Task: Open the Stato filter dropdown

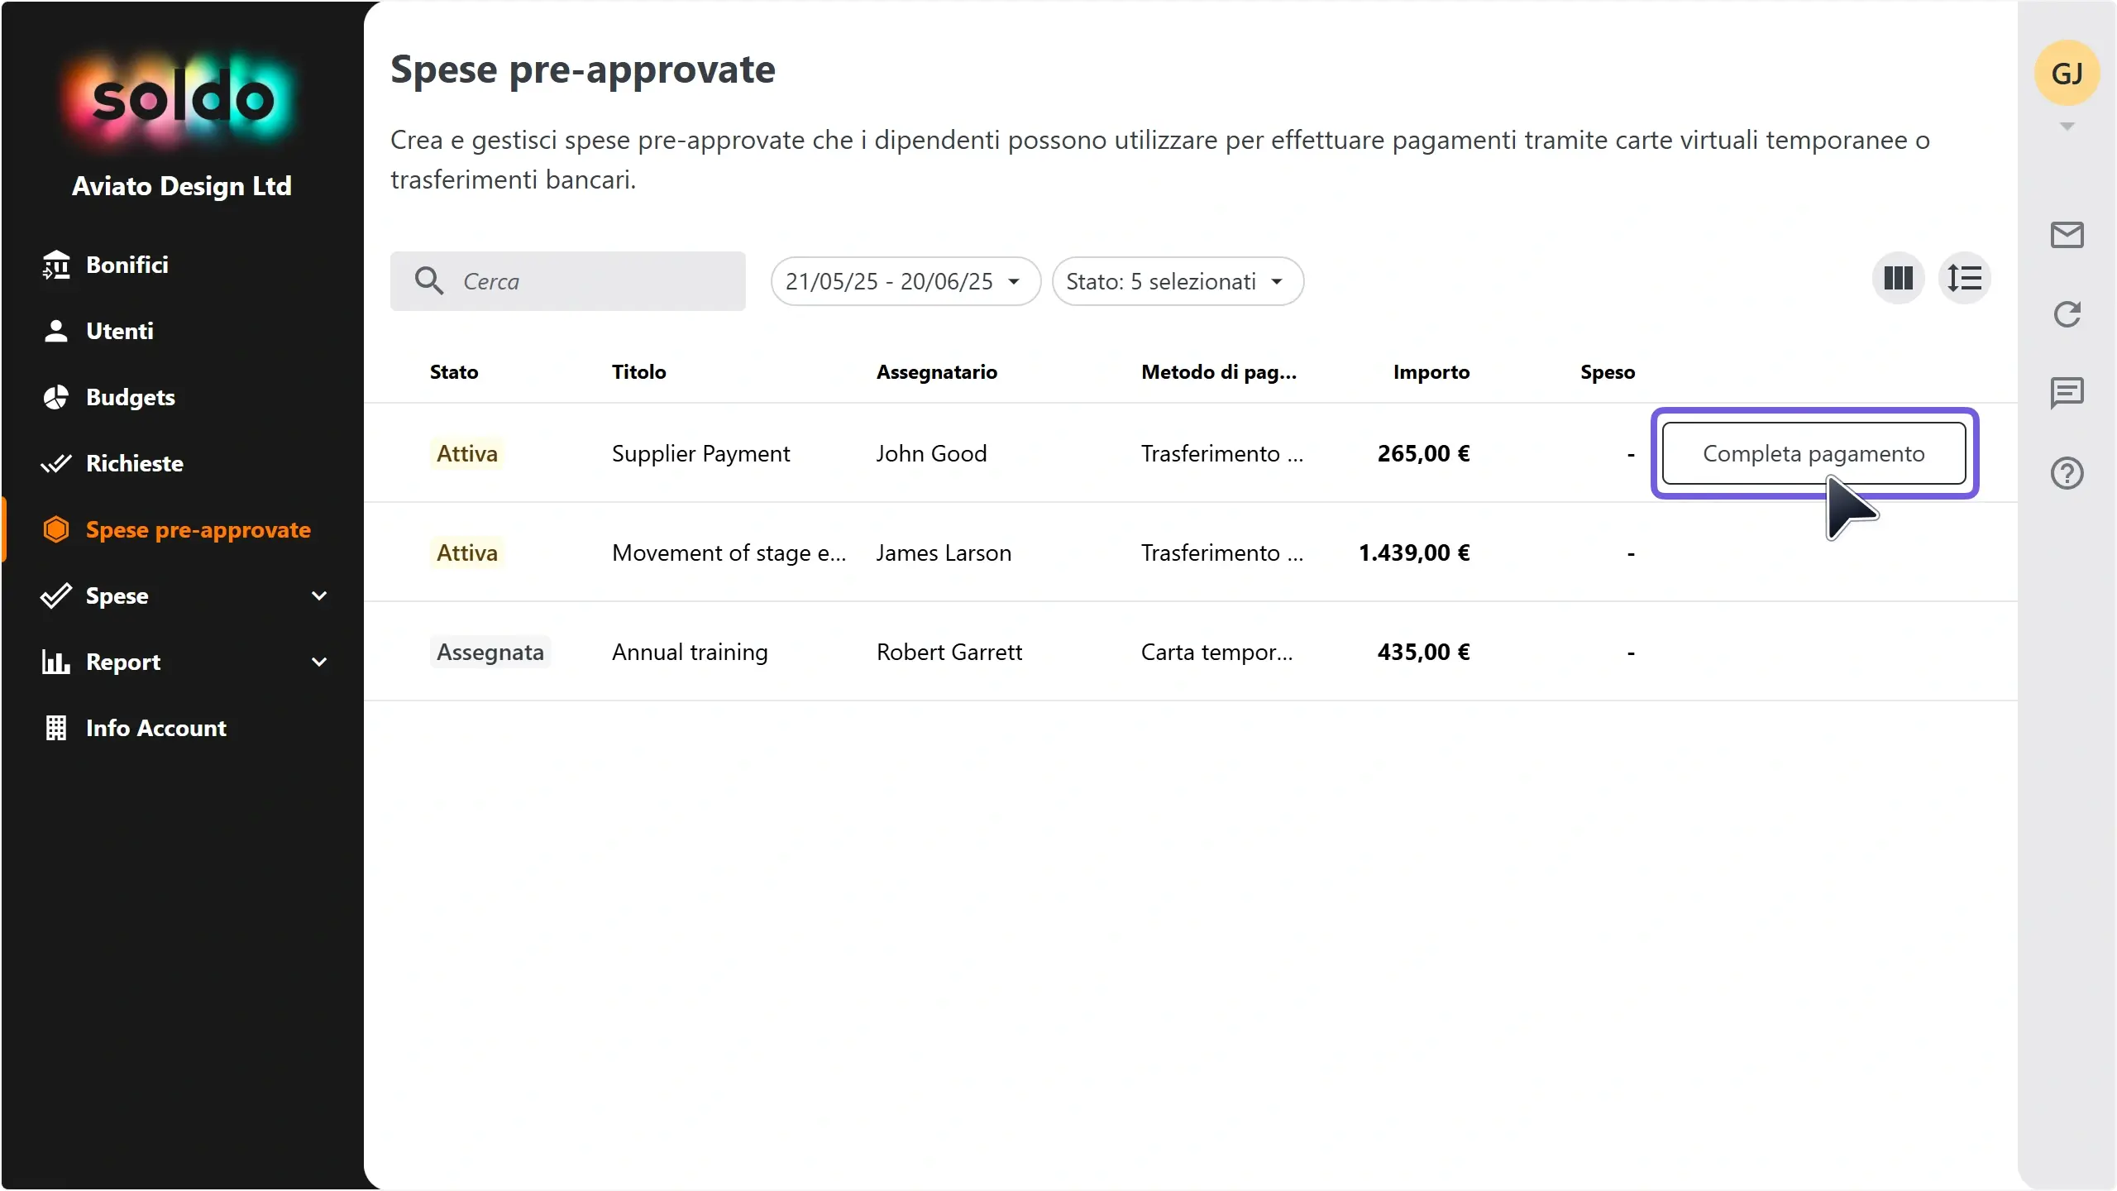Action: coord(1178,281)
